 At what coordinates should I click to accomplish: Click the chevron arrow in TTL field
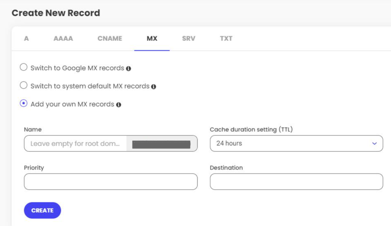[x=374, y=143]
